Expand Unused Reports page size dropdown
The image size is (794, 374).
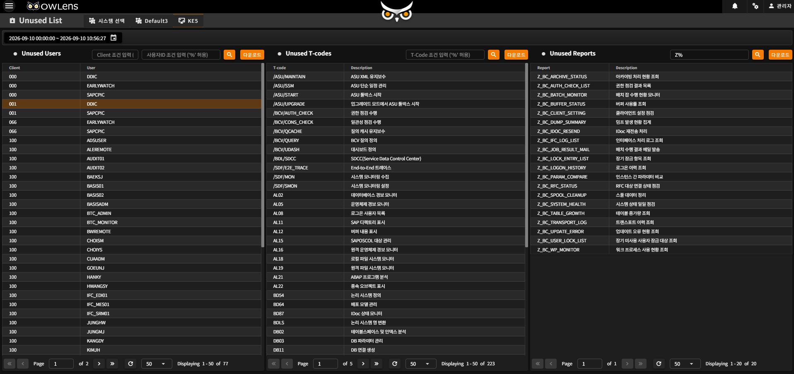(x=685, y=364)
